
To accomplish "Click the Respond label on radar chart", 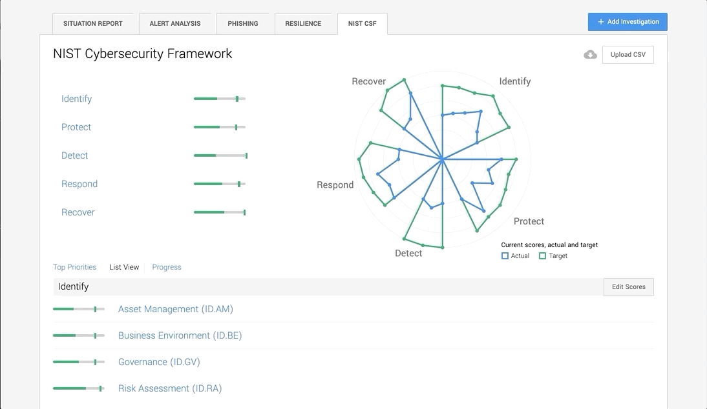I will (335, 185).
